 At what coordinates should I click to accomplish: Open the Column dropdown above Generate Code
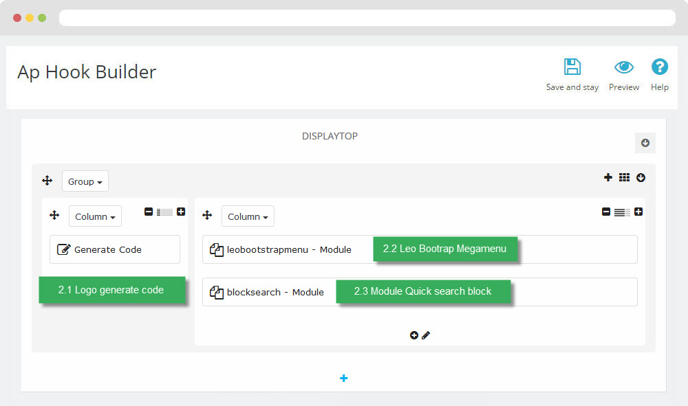tap(95, 216)
